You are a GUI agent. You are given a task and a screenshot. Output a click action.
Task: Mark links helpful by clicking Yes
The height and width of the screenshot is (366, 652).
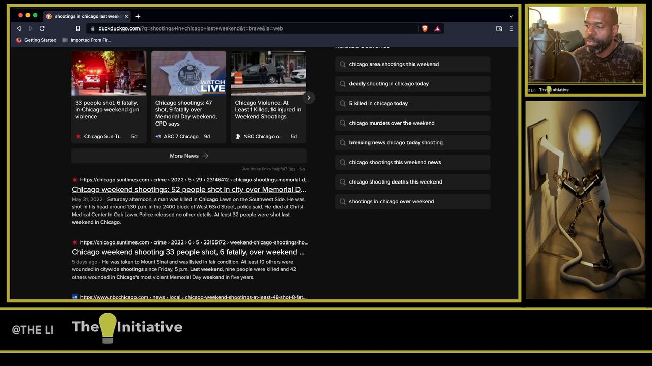[292, 169]
